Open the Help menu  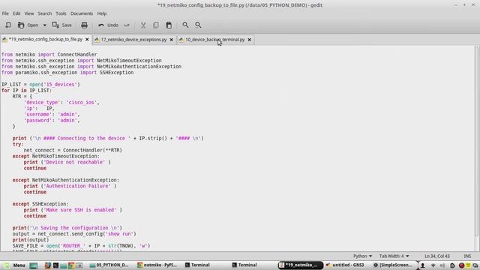pyautogui.click(x=102, y=13)
